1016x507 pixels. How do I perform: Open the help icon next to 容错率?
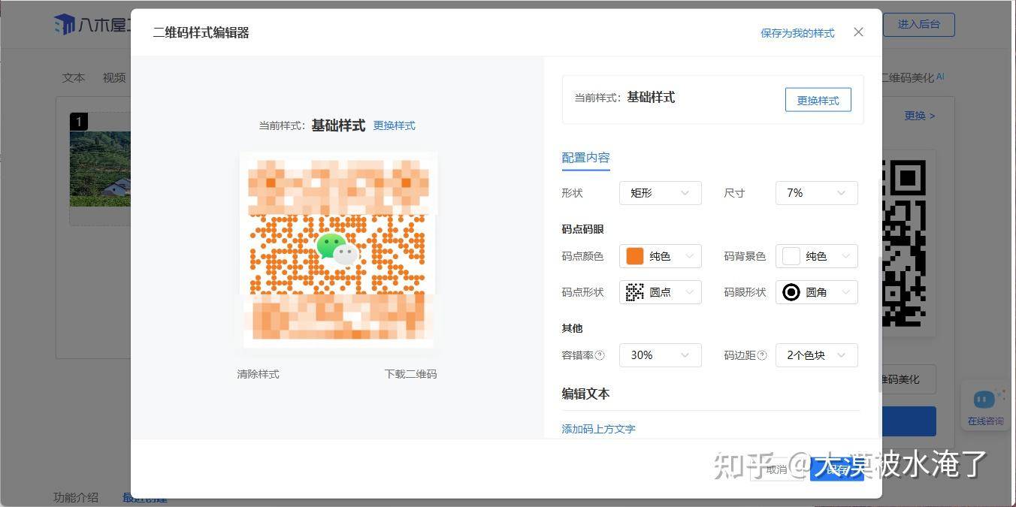tap(600, 355)
